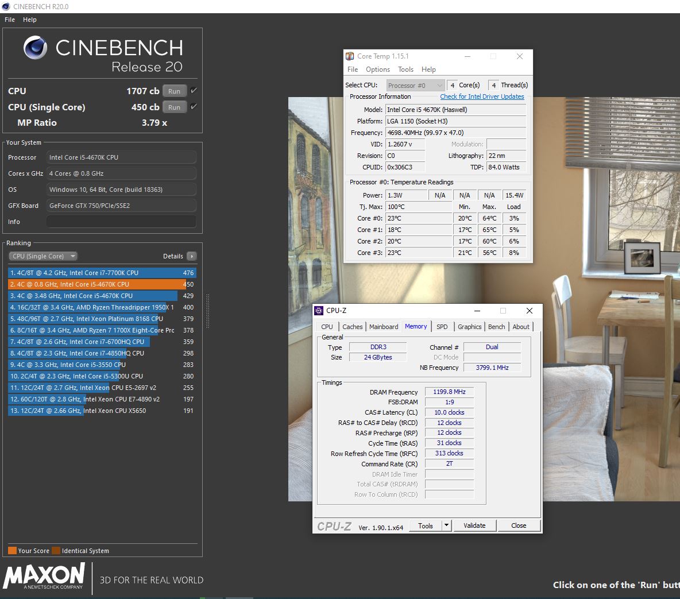Click the Identical System brown legend swatch
Image resolution: width=680 pixels, height=599 pixels.
56,550
